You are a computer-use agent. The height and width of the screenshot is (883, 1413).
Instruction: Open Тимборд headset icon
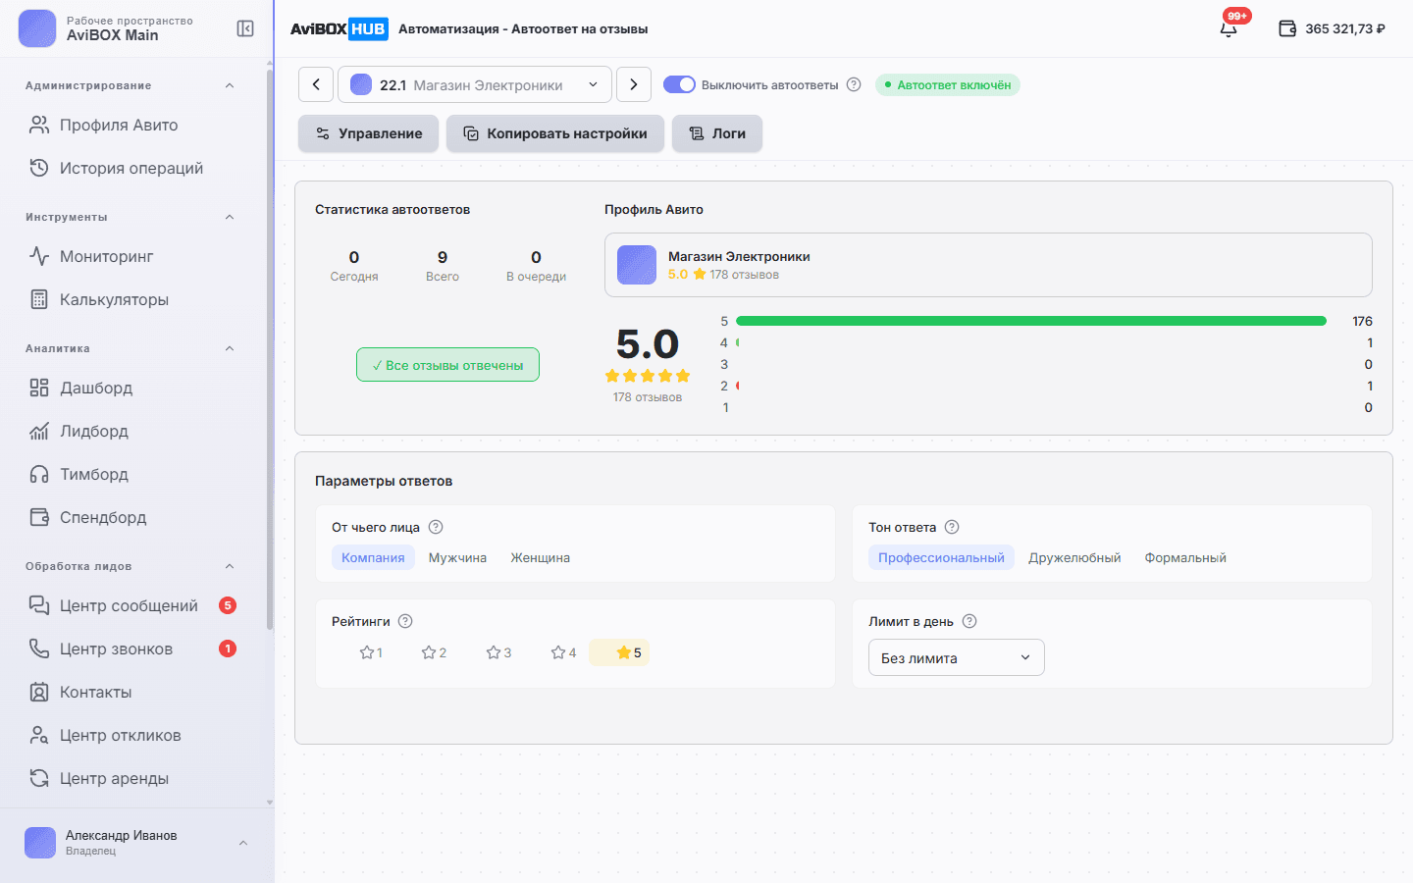click(x=39, y=474)
